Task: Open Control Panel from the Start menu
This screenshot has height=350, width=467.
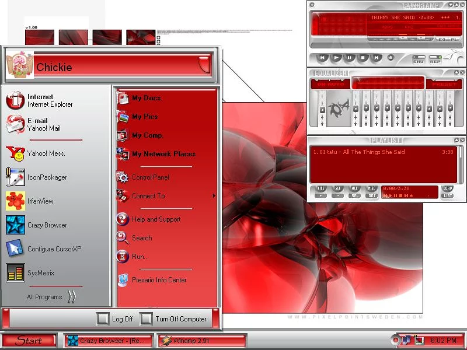Action: pos(150,177)
